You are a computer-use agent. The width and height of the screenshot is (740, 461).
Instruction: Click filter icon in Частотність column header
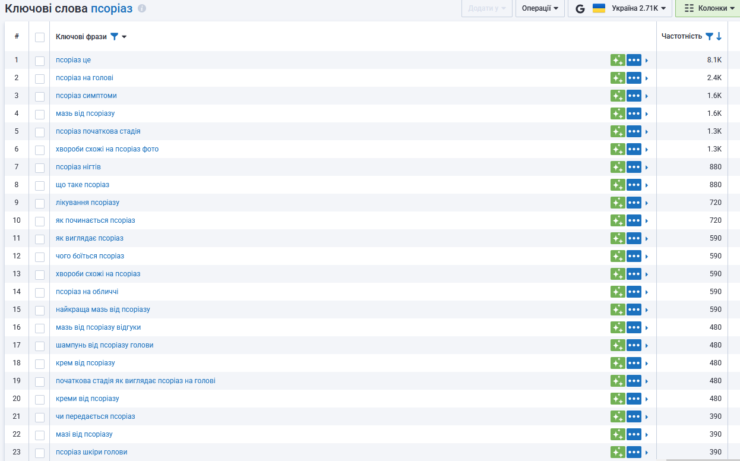tap(709, 37)
